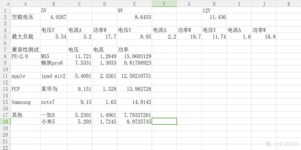Viewport: 301px width, 150px height.
Task: Select row 3 header
Action: tap(5, 24)
